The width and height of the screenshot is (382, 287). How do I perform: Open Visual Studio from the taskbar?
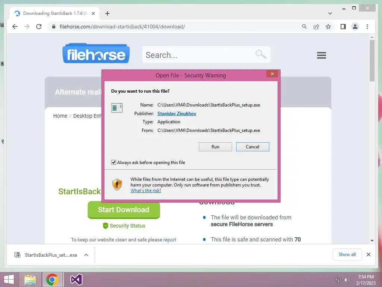(76, 280)
